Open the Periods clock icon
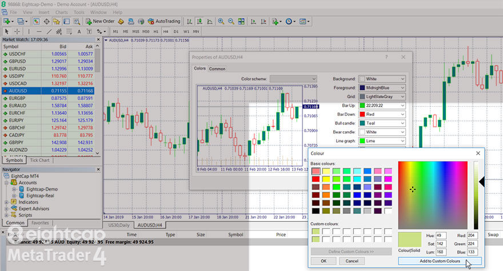 tap(290, 22)
